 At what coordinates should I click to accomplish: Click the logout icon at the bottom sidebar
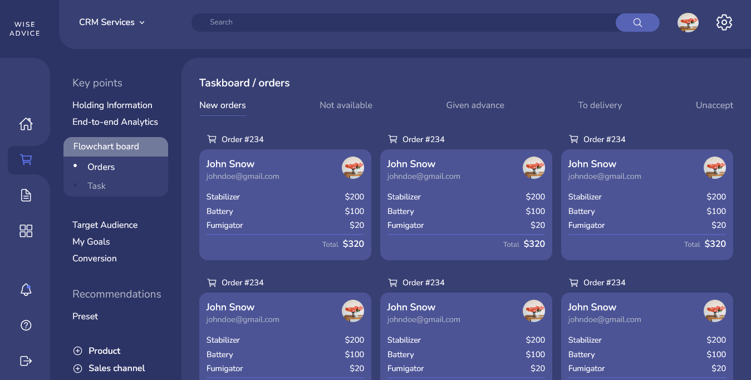pyautogui.click(x=26, y=360)
